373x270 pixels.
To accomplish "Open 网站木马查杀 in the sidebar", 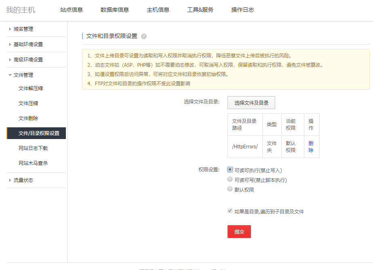I will [x=33, y=163].
